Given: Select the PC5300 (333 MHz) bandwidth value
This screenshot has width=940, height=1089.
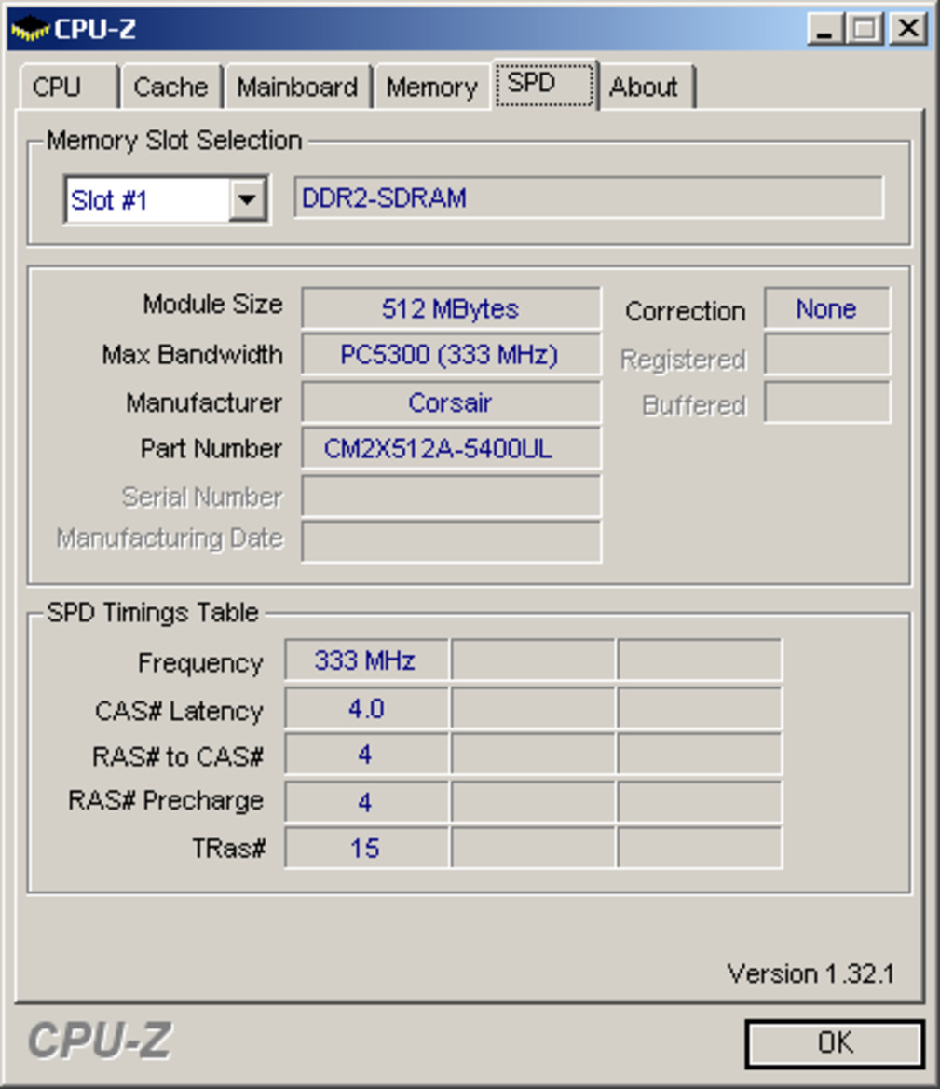Looking at the screenshot, I should click(x=451, y=355).
